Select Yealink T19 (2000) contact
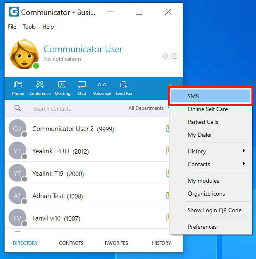The image size is (256, 259). pos(87,173)
